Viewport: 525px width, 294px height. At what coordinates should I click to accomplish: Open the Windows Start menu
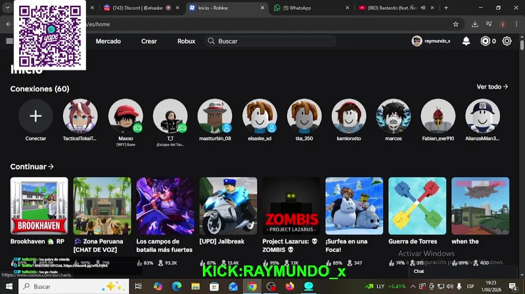9,286
